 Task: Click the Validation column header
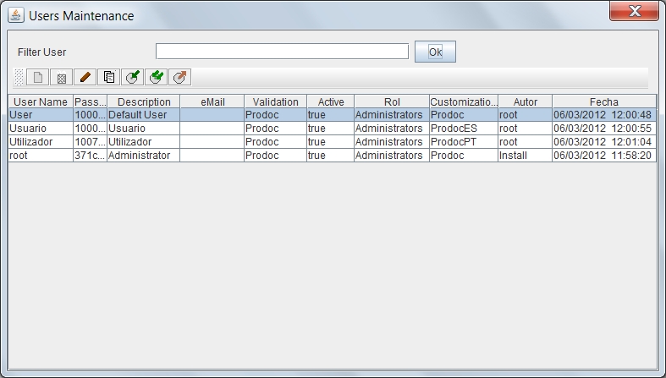(275, 101)
